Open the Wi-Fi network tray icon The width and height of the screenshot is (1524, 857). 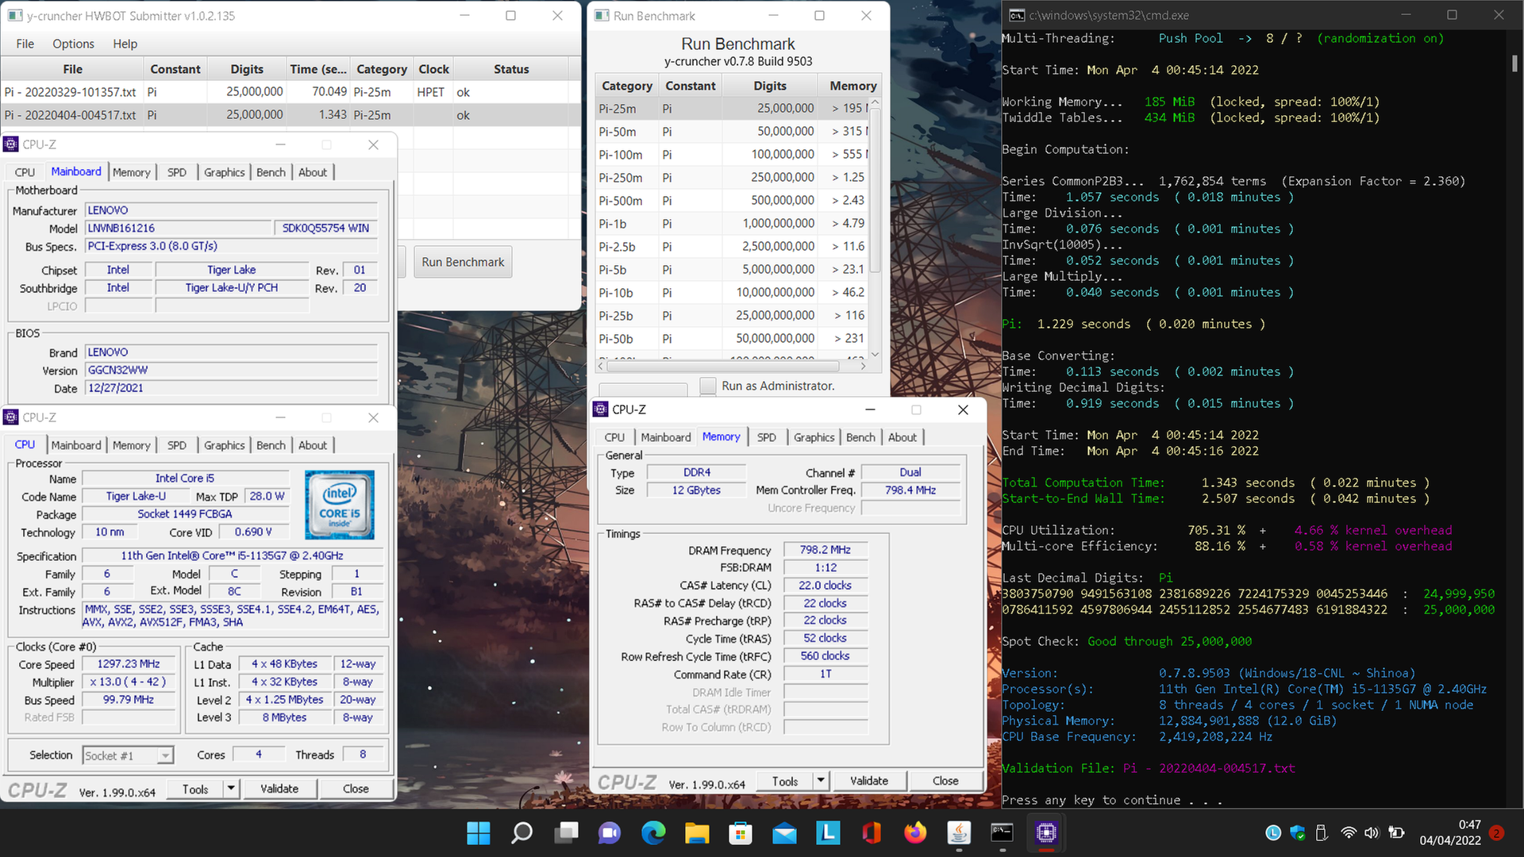(1348, 832)
